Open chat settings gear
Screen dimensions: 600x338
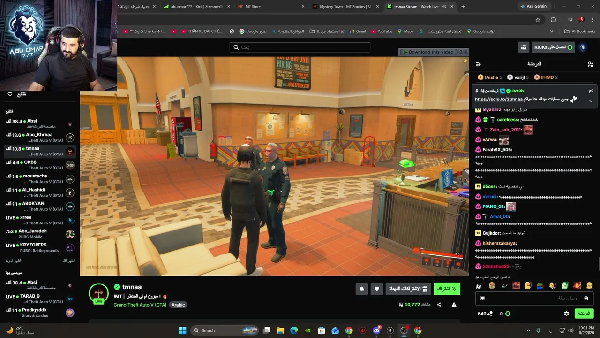click(566, 314)
